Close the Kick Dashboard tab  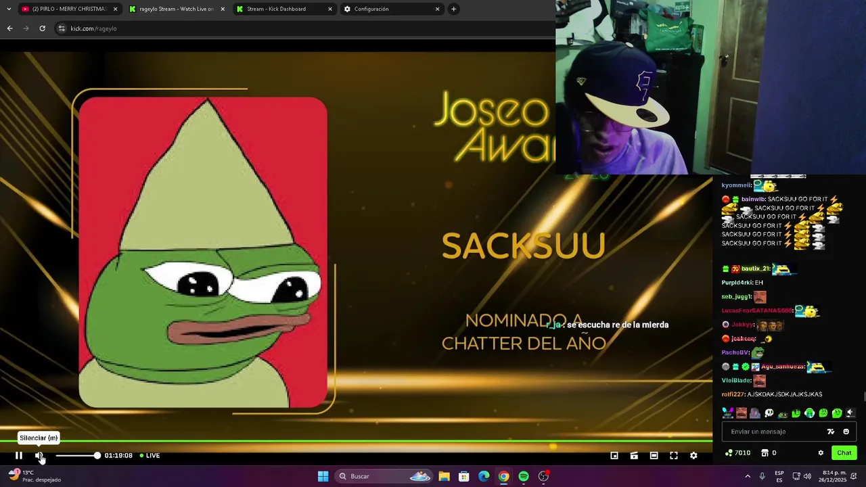pyautogui.click(x=330, y=9)
